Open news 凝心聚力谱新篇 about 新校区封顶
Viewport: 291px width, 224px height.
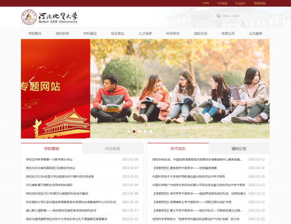(x=61, y=211)
